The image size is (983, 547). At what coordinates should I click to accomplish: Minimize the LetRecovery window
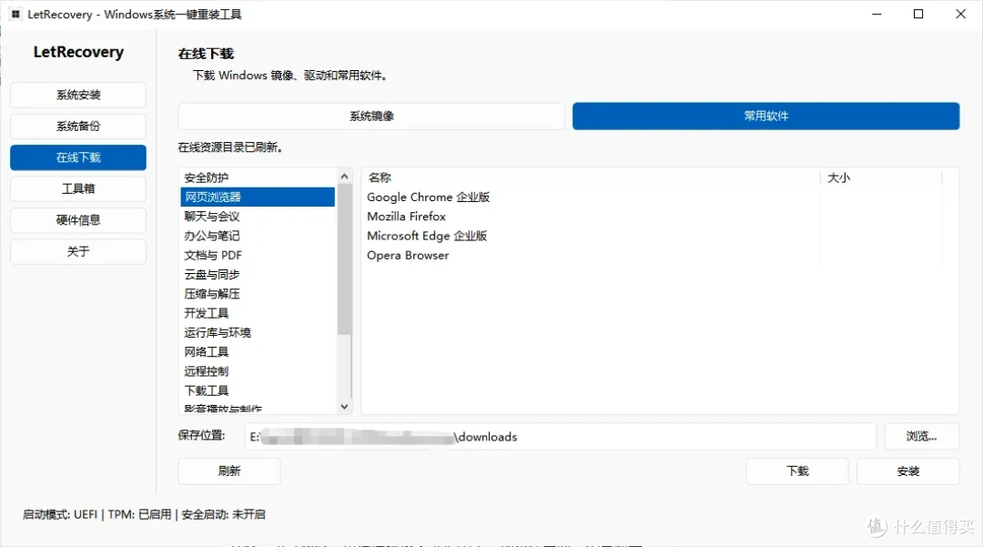[x=877, y=14]
